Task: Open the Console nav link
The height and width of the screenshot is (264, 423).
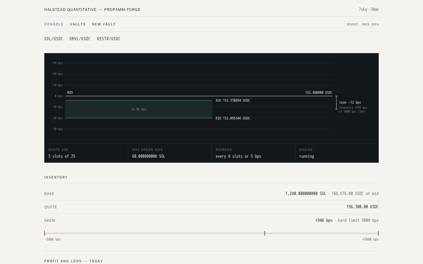Action: tap(54, 24)
